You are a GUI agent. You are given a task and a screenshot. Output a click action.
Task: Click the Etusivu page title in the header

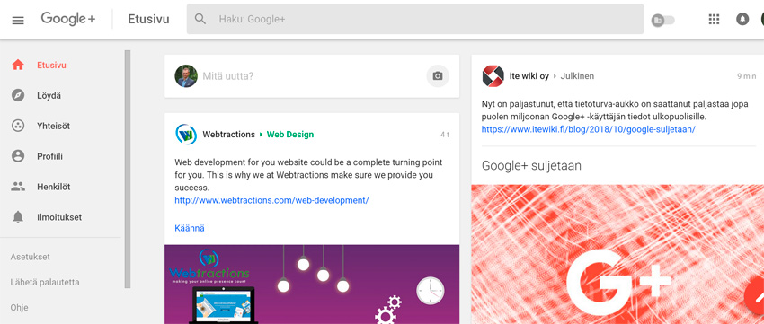click(x=148, y=20)
